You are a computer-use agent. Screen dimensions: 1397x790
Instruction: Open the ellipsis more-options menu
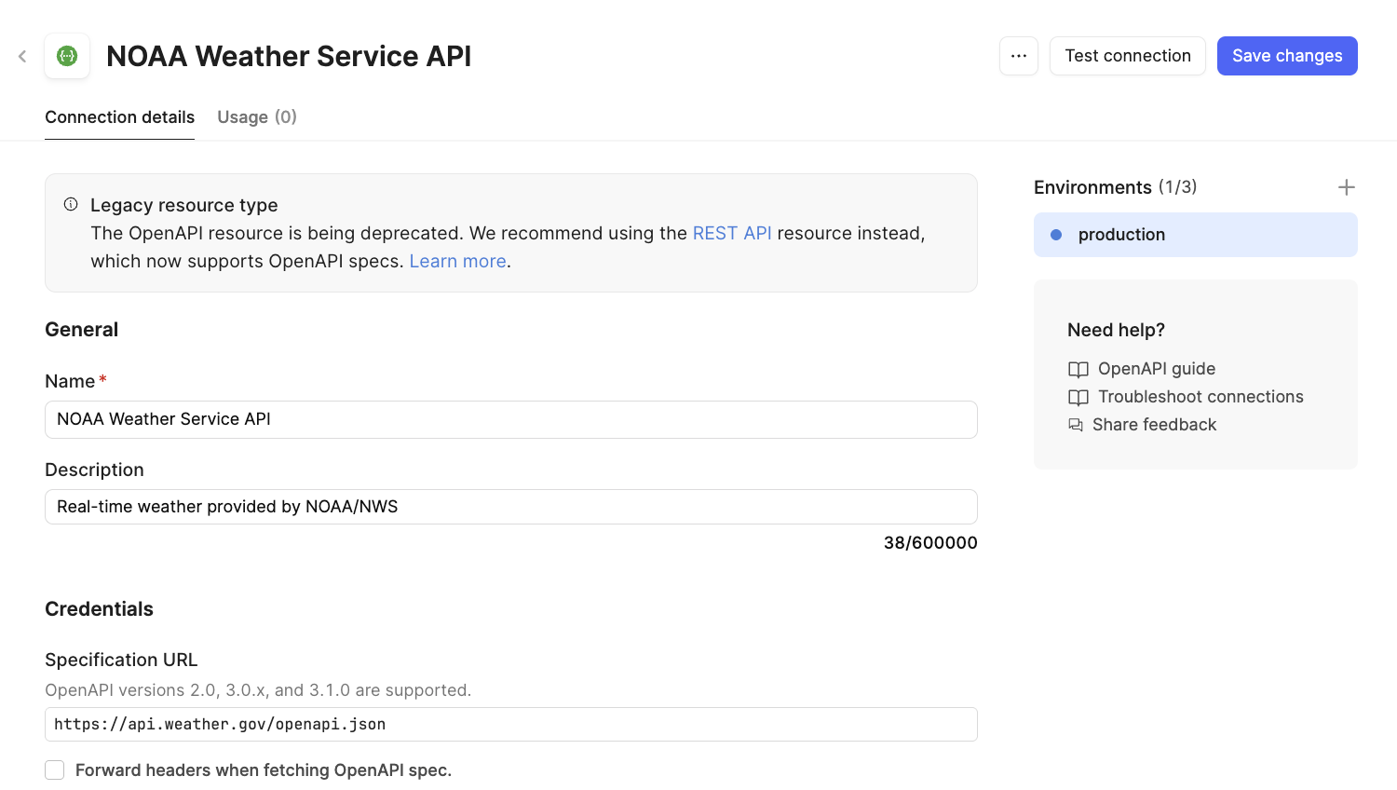tap(1018, 56)
